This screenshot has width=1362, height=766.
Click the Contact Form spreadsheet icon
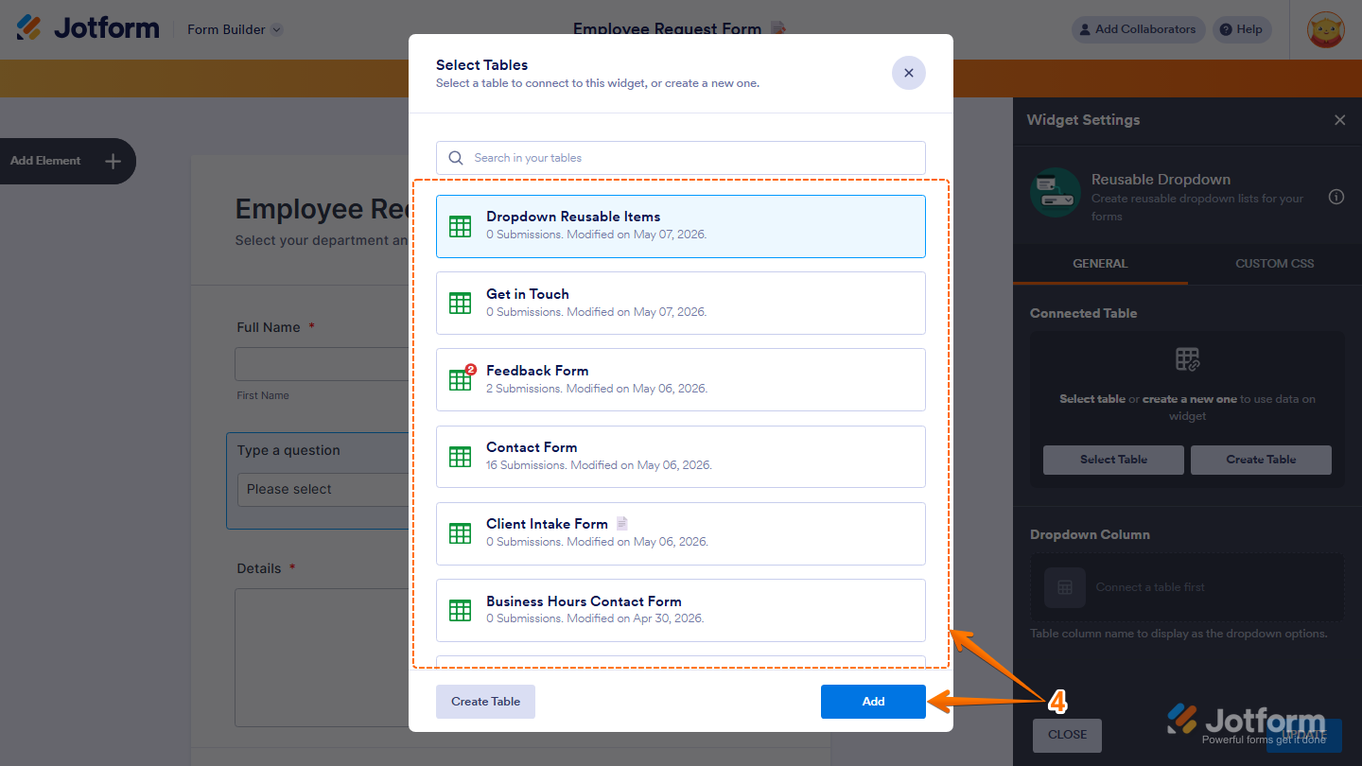460,456
